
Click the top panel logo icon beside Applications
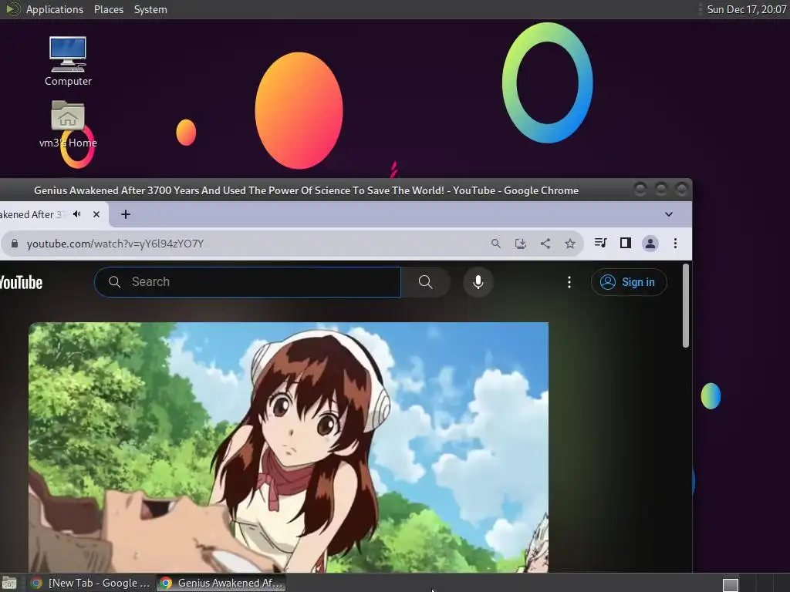click(x=12, y=9)
